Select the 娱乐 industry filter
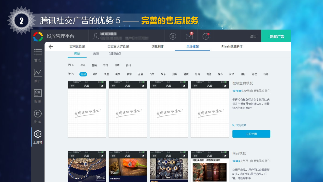Image resolution: width=323 pixels, height=182 pixels. pos(163,74)
